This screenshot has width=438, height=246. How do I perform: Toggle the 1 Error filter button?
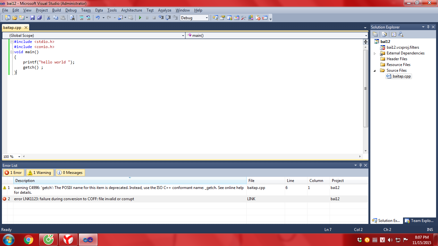[13, 173]
